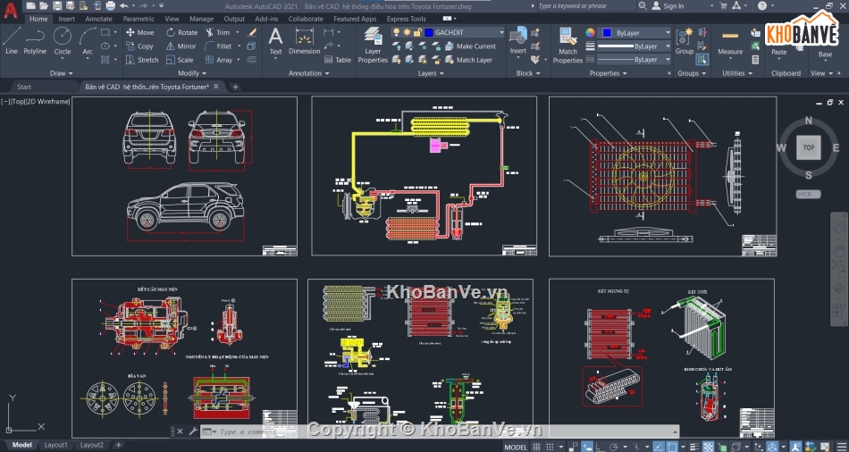
Task: Click Match Layer button
Action: coord(469,60)
